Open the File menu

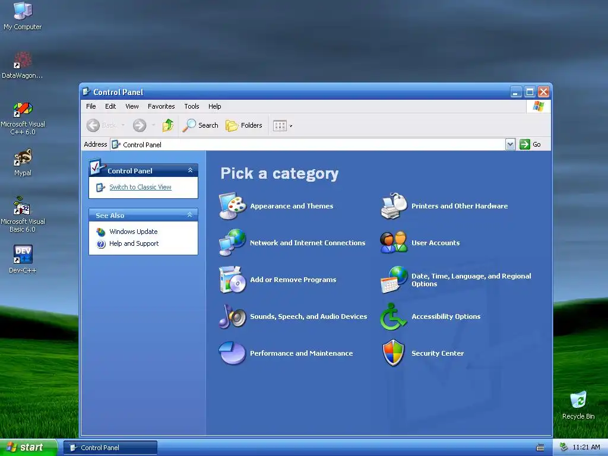click(91, 106)
